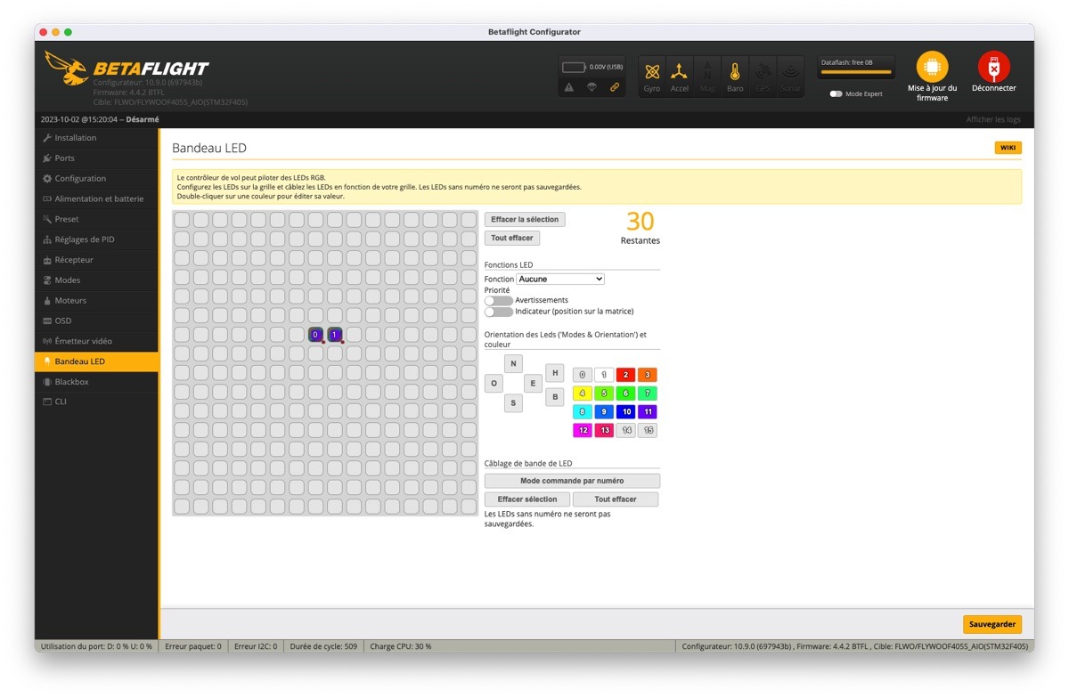Select white color swatch 1

604,375
